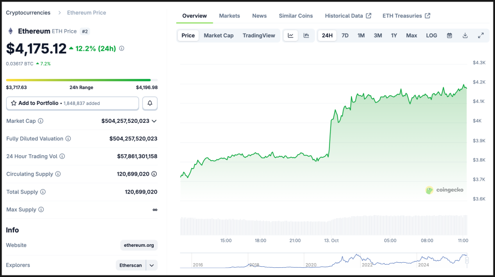Switch to the Similar Coins tab

pos(296,16)
